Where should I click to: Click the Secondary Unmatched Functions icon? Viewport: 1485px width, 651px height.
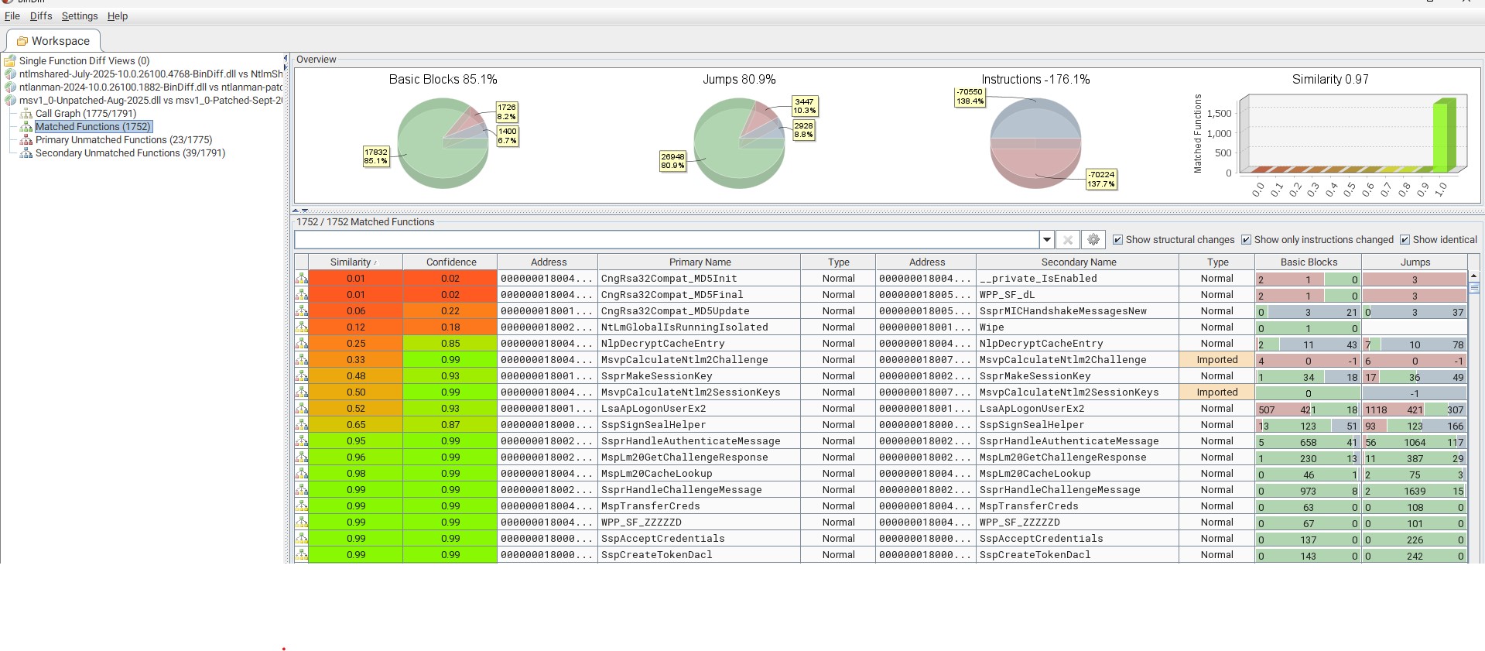(x=26, y=153)
